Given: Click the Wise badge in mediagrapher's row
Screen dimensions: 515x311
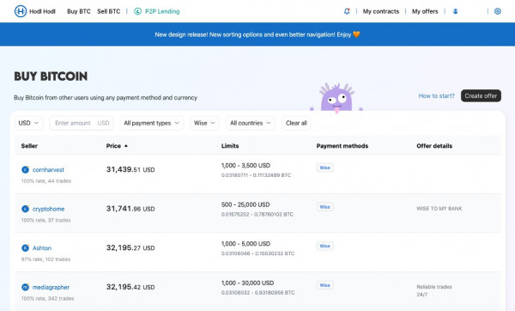Looking at the screenshot, I should pos(324,285).
